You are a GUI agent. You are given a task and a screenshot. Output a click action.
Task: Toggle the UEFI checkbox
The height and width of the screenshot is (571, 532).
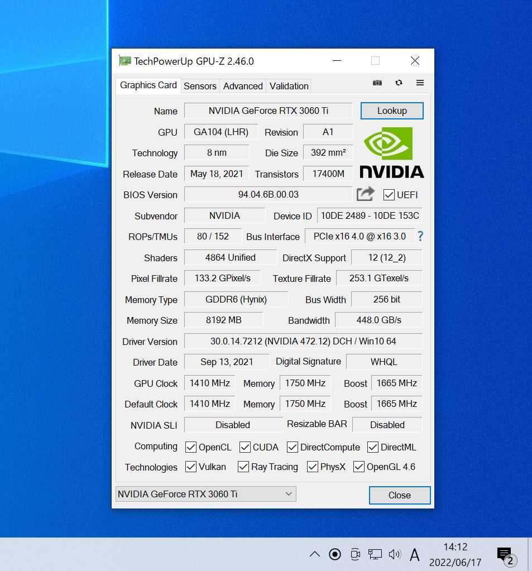pyautogui.click(x=389, y=195)
